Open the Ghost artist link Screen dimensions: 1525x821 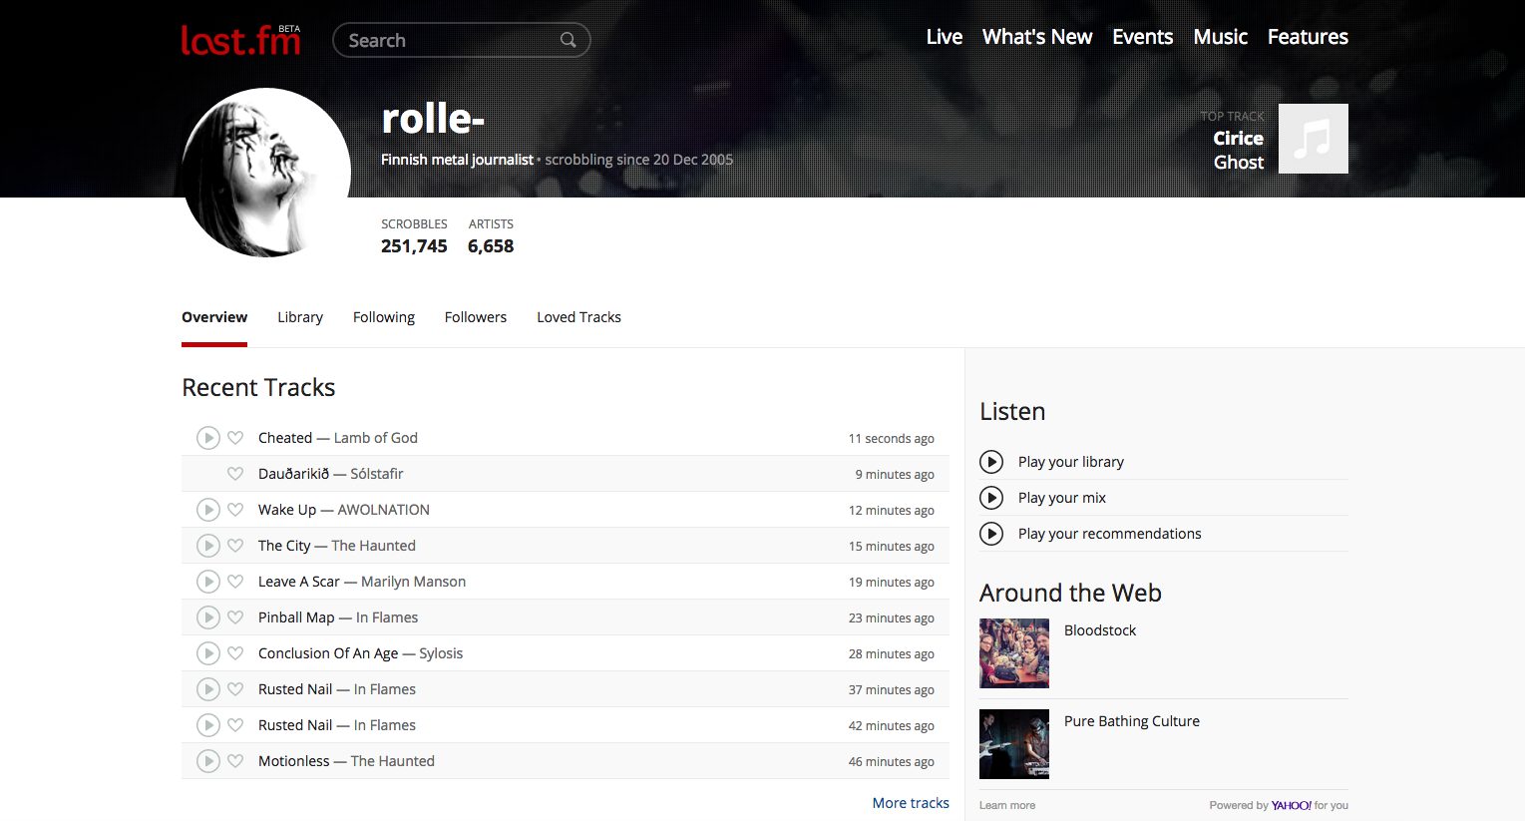pyautogui.click(x=1239, y=163)
